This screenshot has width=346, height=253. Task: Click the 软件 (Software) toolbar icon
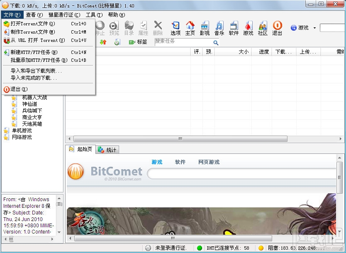coord(234,28)
